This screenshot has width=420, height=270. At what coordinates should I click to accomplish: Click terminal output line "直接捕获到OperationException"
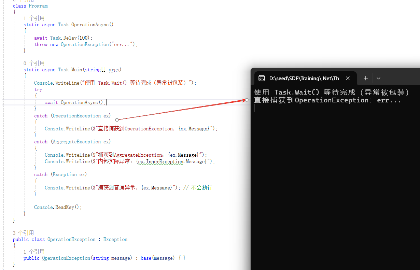(x=327, y=100)
